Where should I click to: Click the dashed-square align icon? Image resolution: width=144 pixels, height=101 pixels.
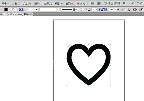(134, 9)
